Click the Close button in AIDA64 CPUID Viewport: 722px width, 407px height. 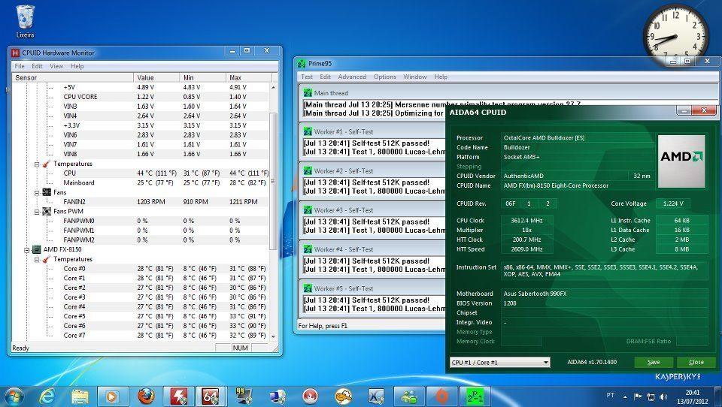pyautogui.click(x=696, y=362)
